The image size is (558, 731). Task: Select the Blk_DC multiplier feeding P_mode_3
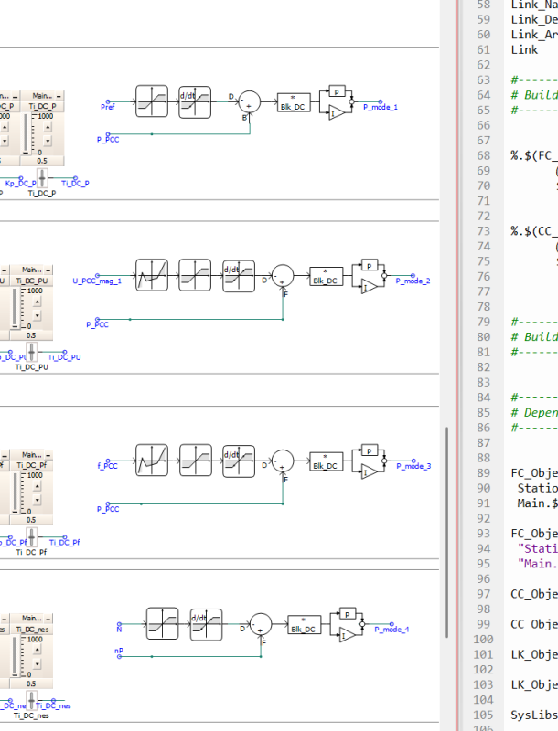point(327,461)
